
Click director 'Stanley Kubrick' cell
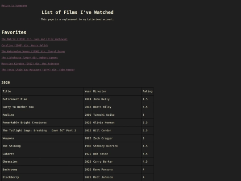(x=117, y=146)
